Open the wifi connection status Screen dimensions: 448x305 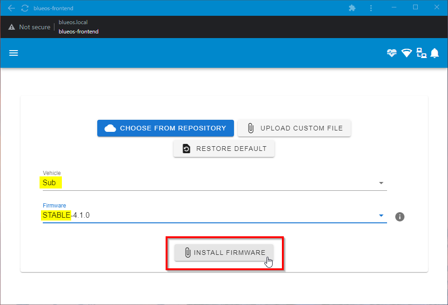pyautogui.click(x=406, y=52)
